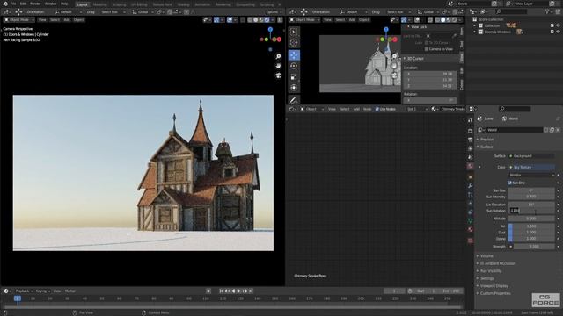The image size is (563, 316).
Task: Select the Annotate pencil tool
Action: [x=294, y=100]
